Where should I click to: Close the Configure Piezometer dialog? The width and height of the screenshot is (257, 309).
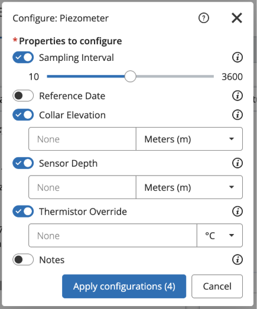[237, 18]
